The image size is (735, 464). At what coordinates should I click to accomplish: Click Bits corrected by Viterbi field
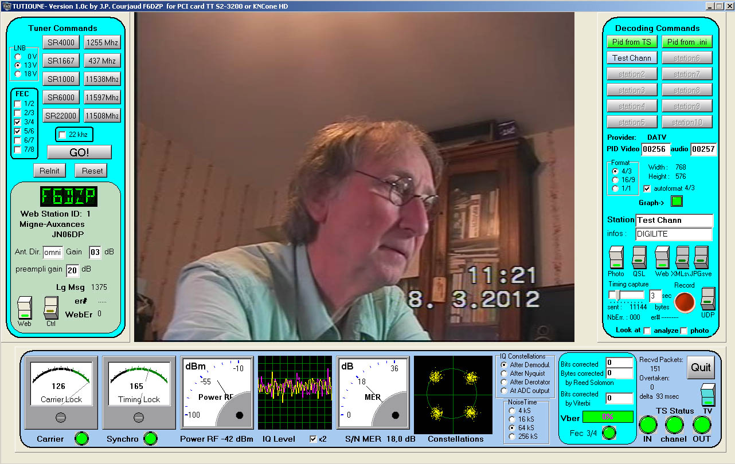pos(619,398)
